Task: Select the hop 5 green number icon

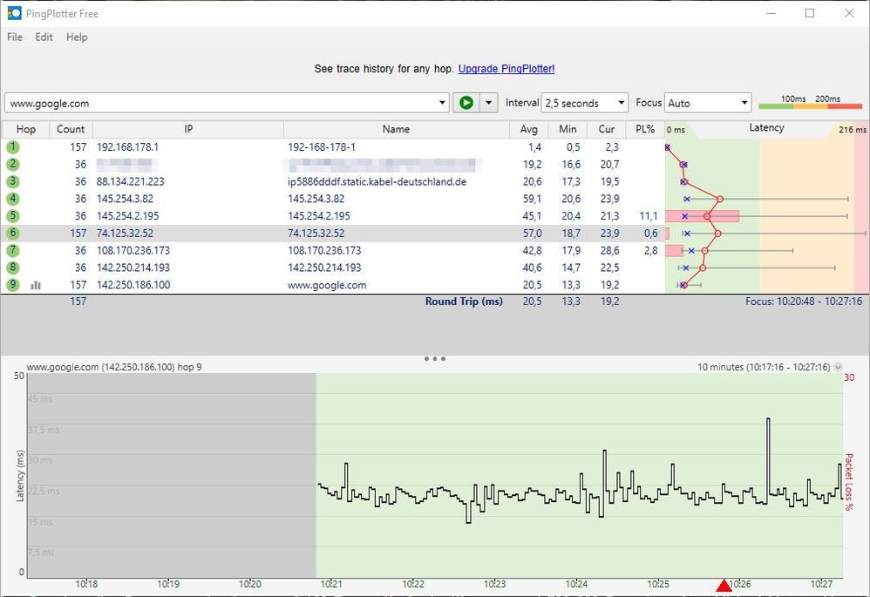Action: [13, 216]
